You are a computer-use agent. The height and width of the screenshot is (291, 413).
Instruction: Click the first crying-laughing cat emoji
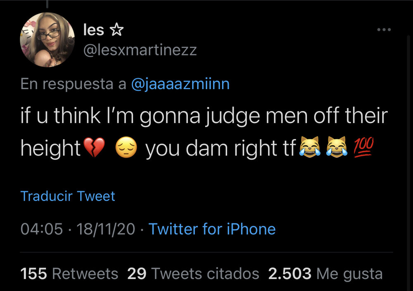[x=310, y=147]
